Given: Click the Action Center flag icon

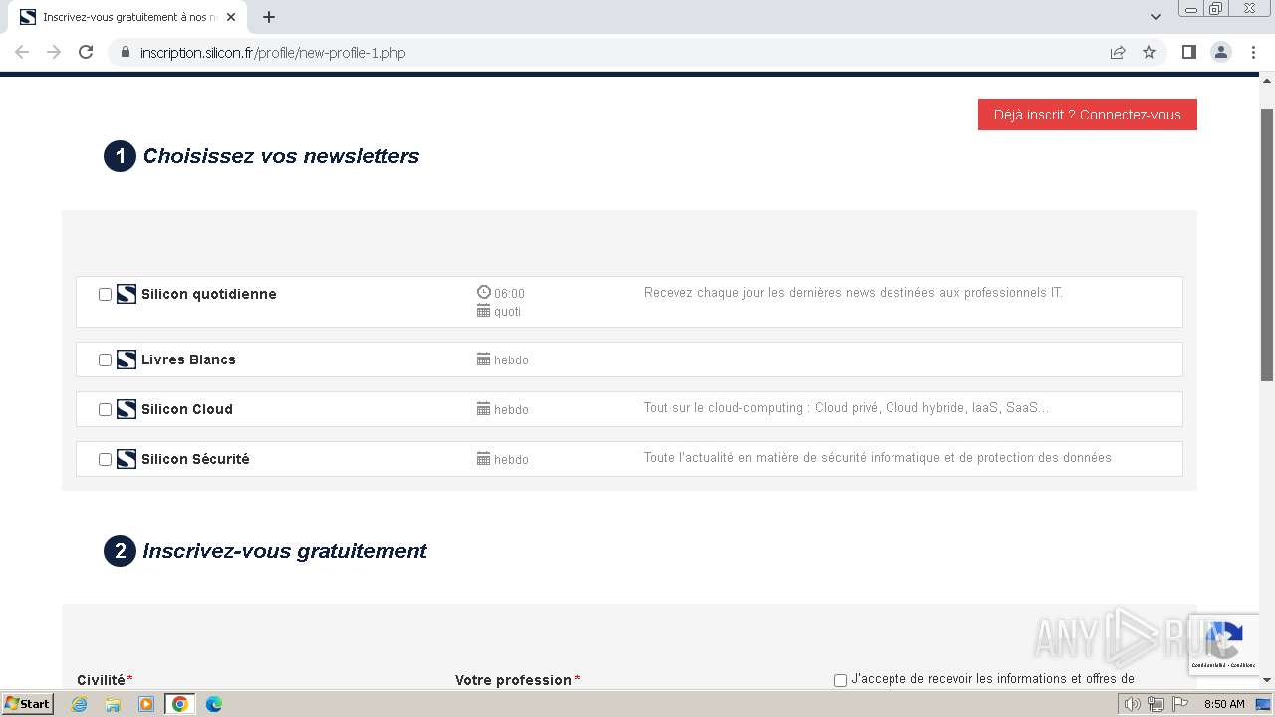Looking at the screenshot, I should (x=1180, y=704).
